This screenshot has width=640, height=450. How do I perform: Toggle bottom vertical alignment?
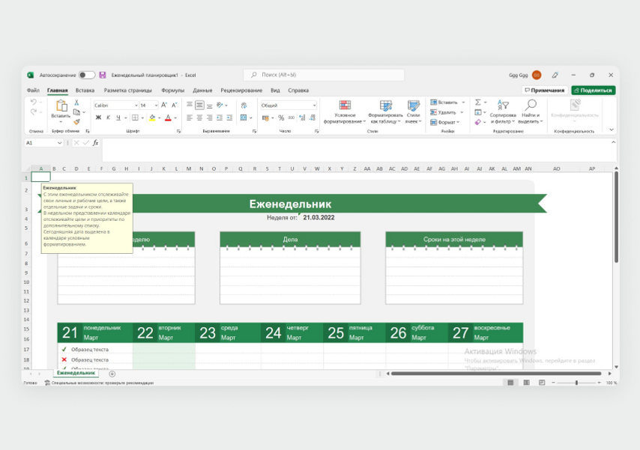click(209, 106)
